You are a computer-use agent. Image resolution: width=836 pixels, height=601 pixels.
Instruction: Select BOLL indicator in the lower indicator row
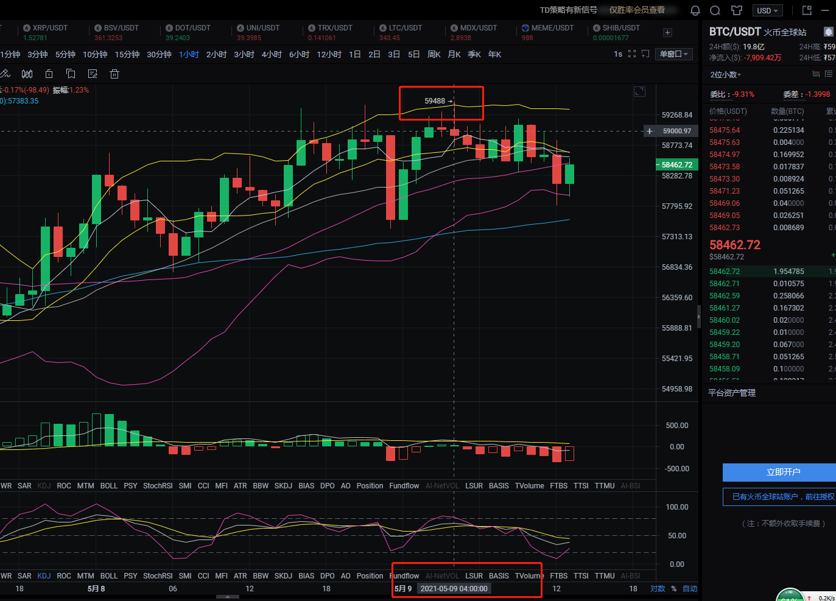coord(109,575)
